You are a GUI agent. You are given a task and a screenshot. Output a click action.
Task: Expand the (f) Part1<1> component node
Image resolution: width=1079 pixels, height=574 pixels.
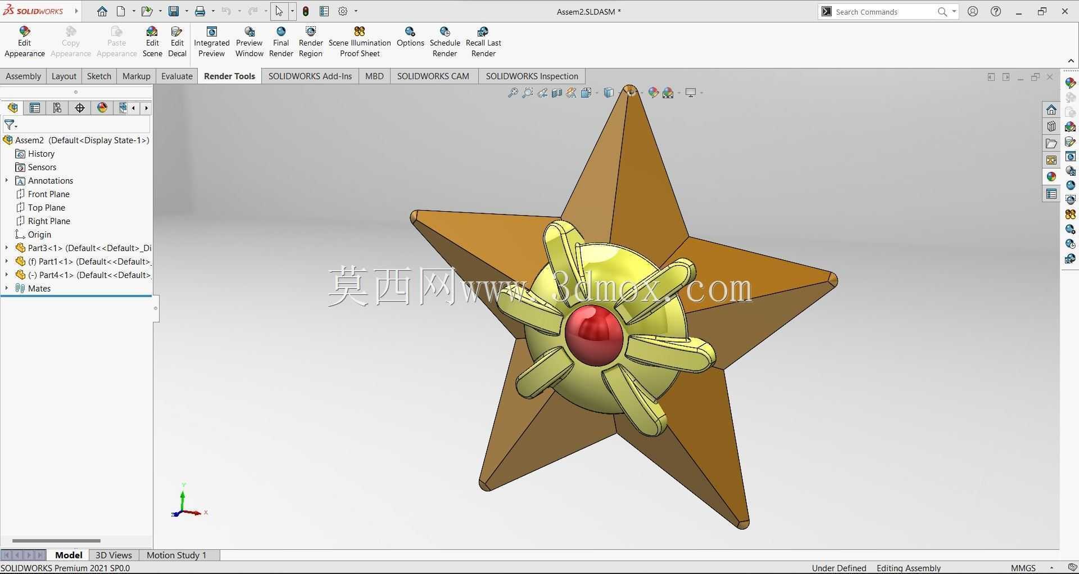pos(7,261)
